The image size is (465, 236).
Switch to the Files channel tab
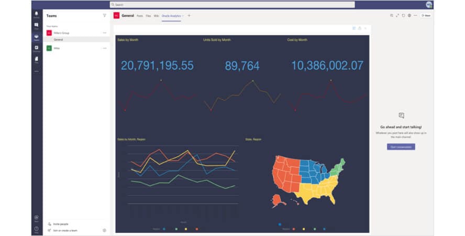(x=148, y=16)
